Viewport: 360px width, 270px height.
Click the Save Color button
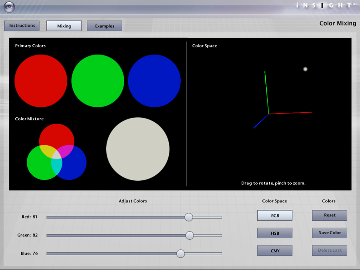point(329,233)
